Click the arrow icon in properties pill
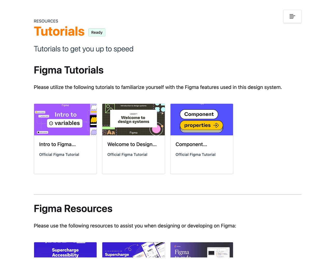This screenshot has height=259, width=311. click(216, 125)
